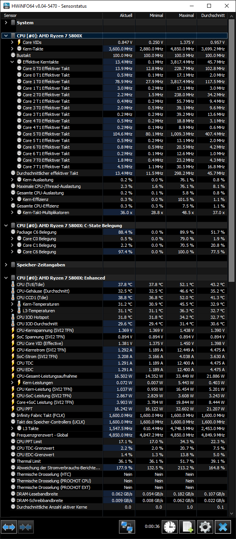This screenshot has height=539, width=236.
Task: Click the Durchschnitt column header
Action: [212, 16]
